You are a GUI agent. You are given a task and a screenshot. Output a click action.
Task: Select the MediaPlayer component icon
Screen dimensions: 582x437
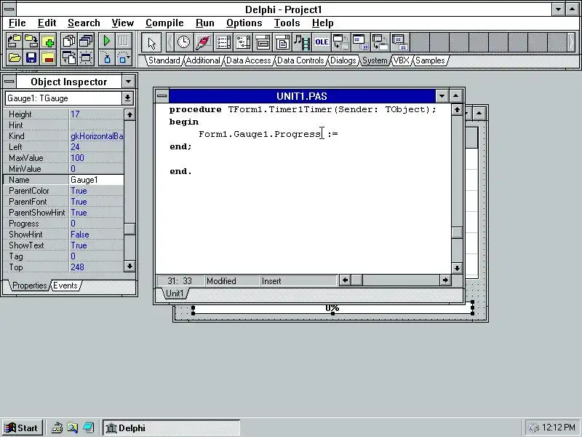tap(302, 42)
